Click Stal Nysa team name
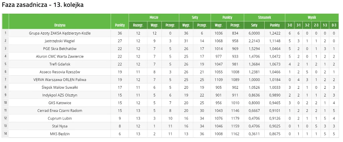 (60, 126)
